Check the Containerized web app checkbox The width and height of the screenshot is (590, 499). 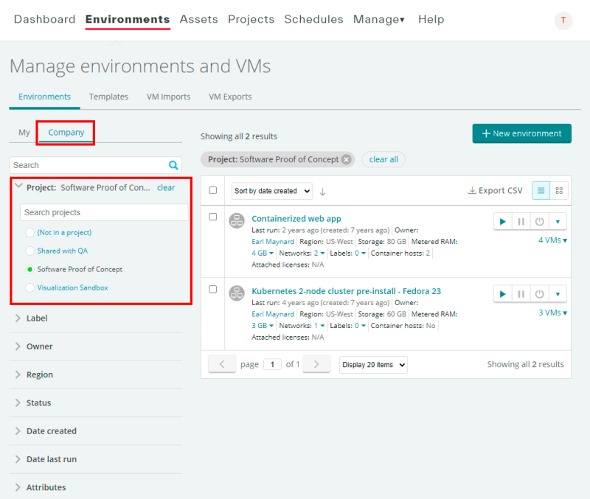(x=213, y=217)
